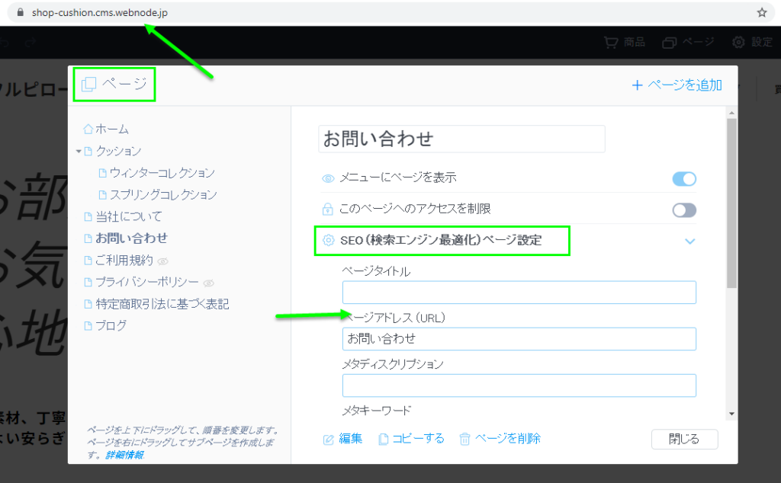Select ホーム page in the list

(x=112, y=130)
